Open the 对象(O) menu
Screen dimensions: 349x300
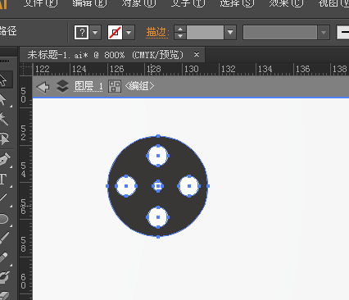138,3
